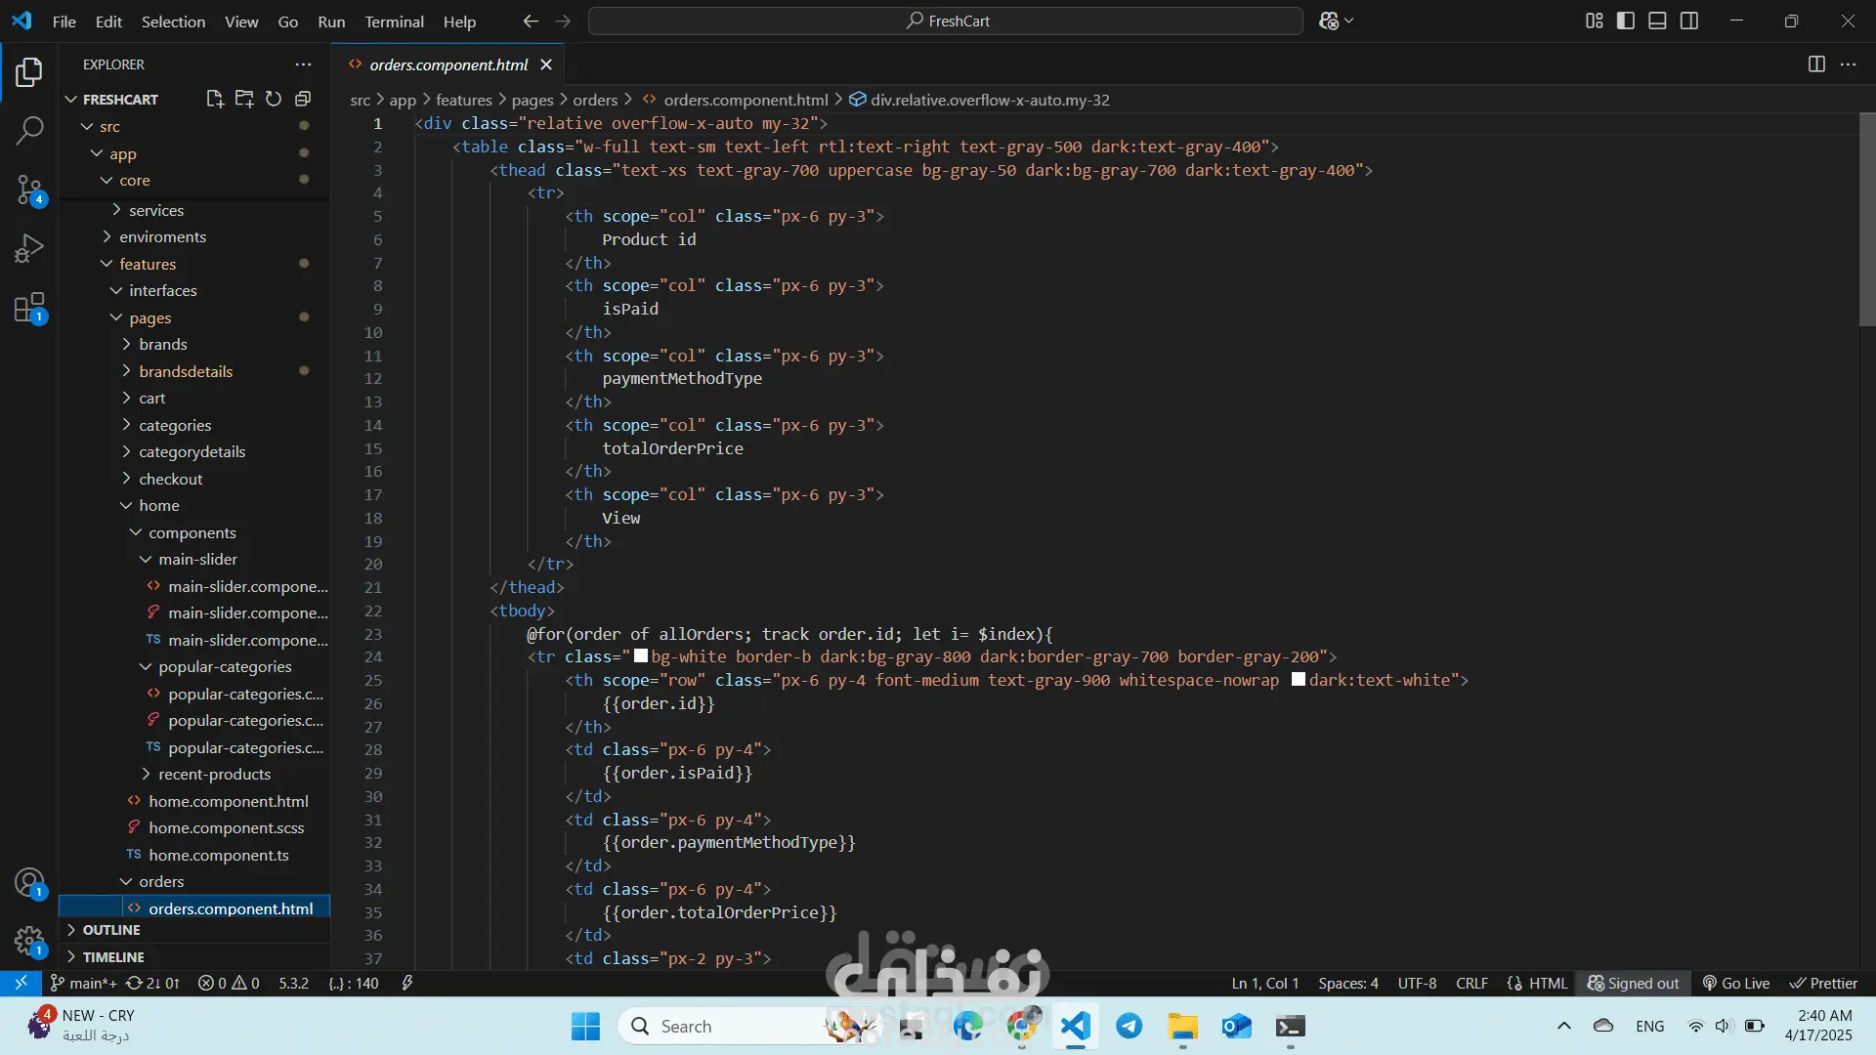Collapse all folders in Explorer
The height and width of the screenshot is (1055, 1876).
pyautogui.click(x=303, y=99)
